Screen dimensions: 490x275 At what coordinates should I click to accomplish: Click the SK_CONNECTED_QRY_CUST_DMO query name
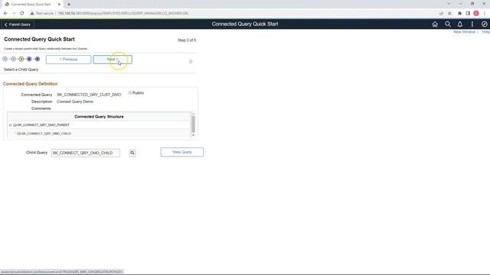89,95
